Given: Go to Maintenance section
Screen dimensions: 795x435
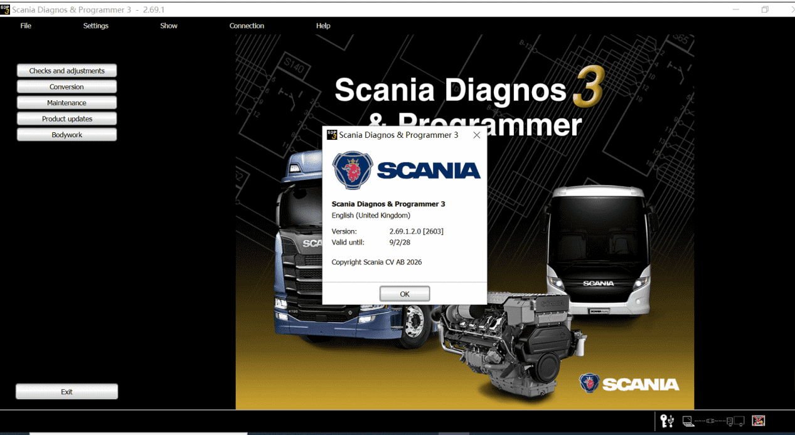Looking at the screenshot, I should pyautogui.click(x=67, y=103).
